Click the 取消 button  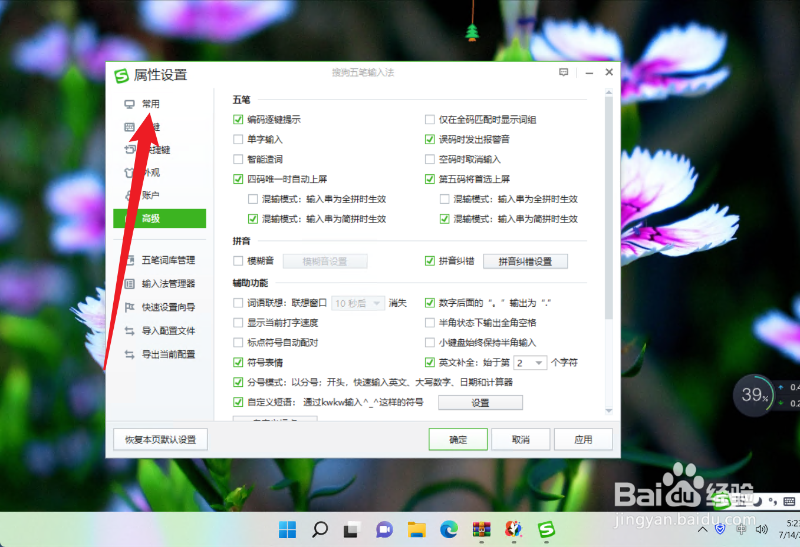(521, 439)
